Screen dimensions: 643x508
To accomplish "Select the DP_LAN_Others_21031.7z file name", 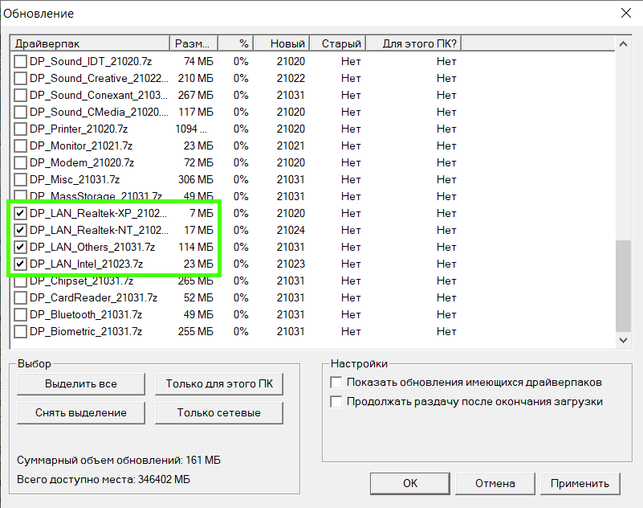I will (92, 247).
